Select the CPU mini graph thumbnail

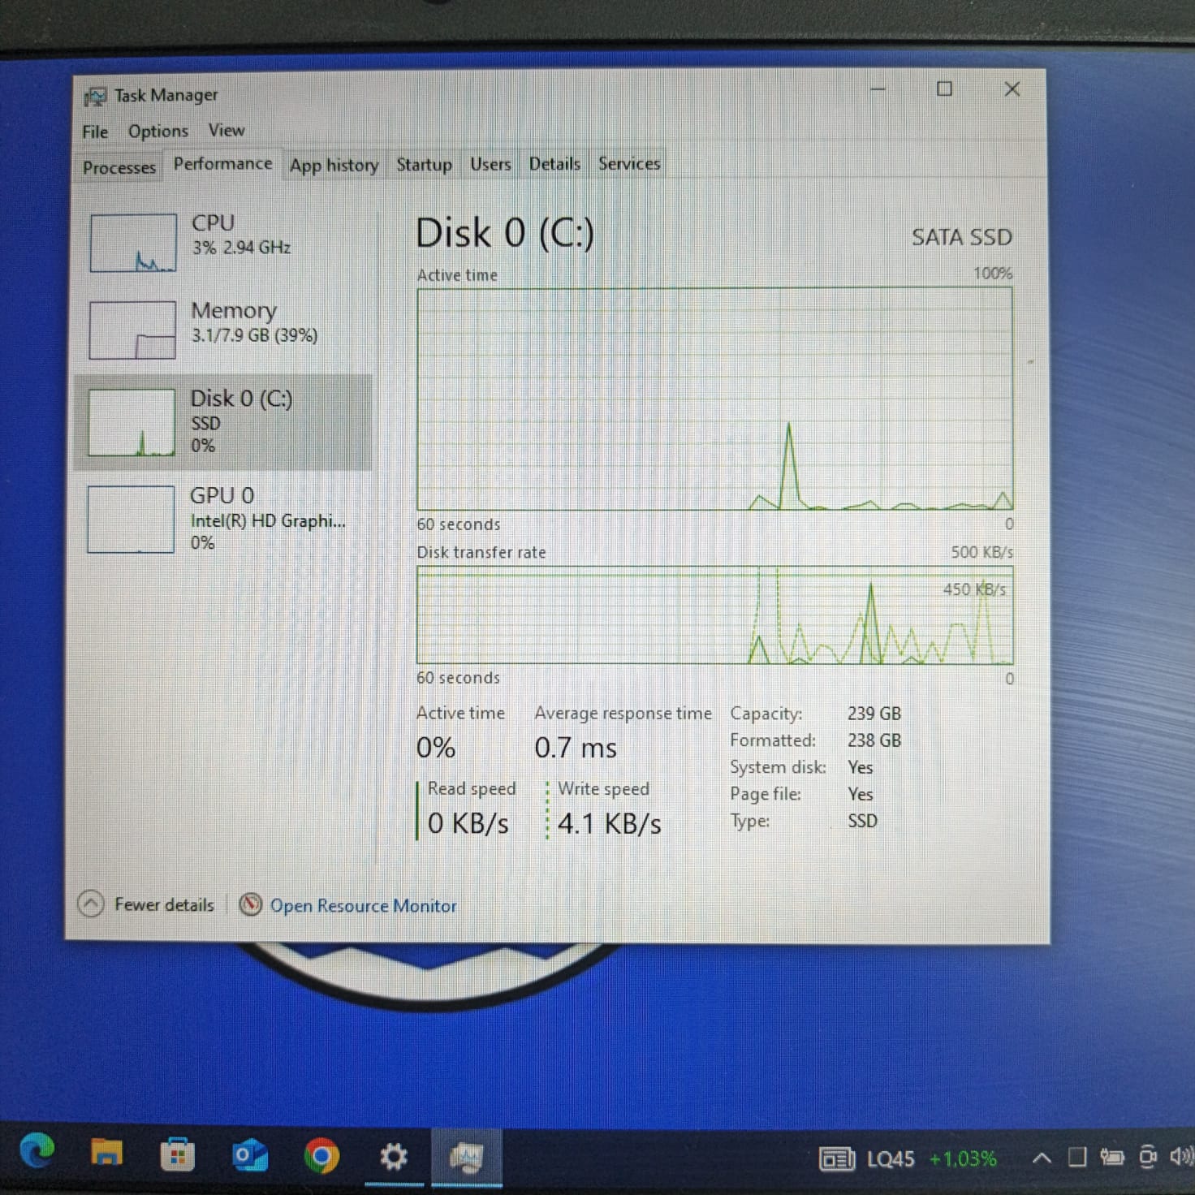click(133, 243)
